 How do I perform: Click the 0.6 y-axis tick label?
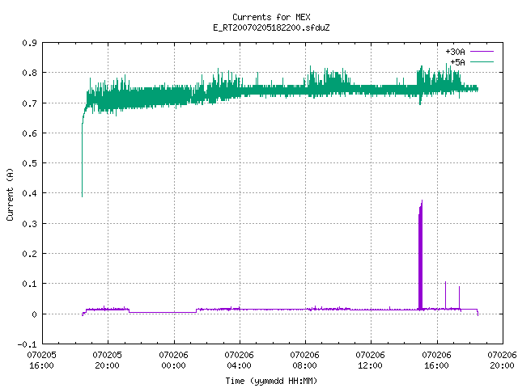(x=29, y=133)
